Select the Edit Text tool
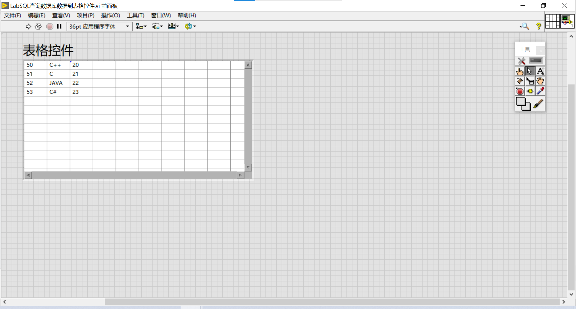Screen dimensions: 576x309 pos(540,71)
